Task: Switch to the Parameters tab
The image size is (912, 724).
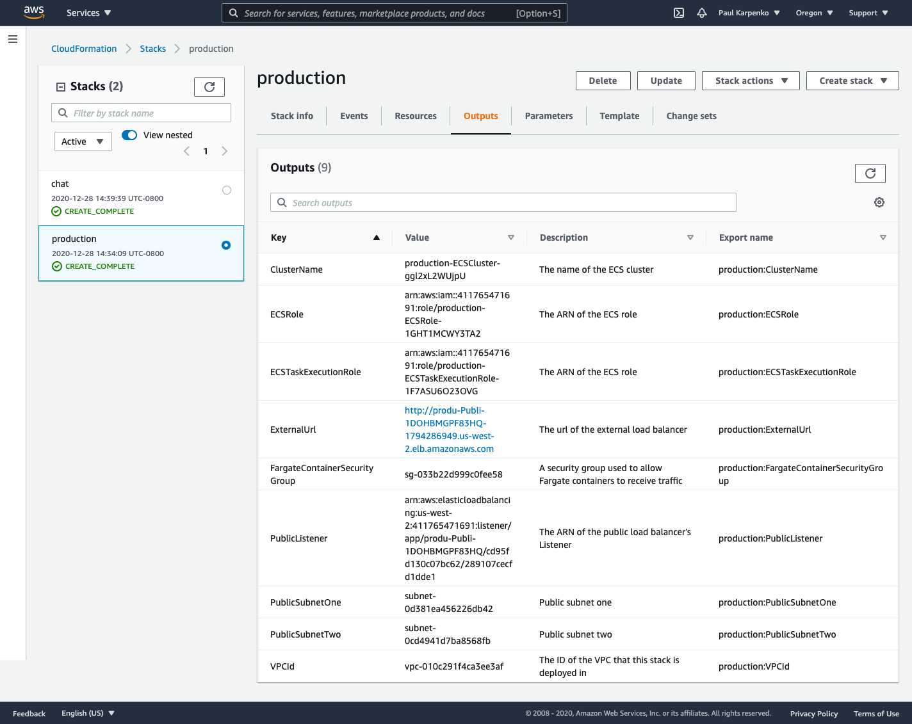Action: (x=549, y=116)
